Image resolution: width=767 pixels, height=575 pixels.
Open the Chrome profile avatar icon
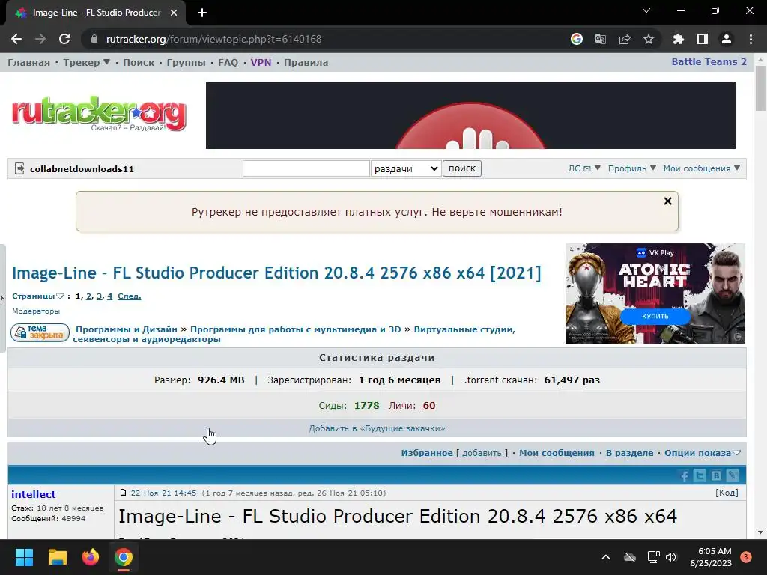coord(727,39)
